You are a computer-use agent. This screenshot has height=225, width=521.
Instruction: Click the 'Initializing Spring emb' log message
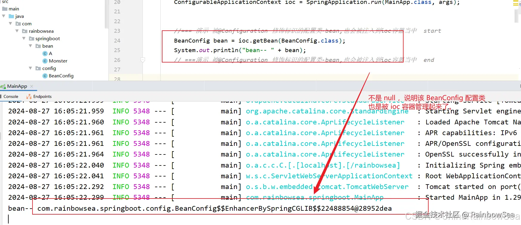click(473, 165)
